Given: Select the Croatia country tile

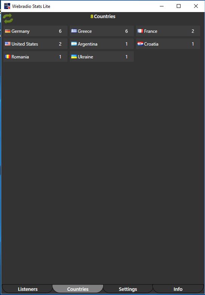Looking at the screenshot, I should click(168, 44).
